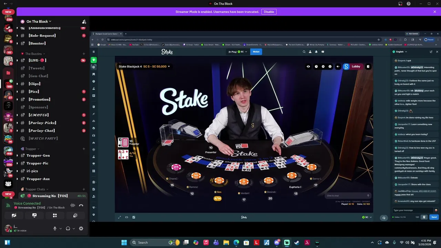Select the 25 chip at ChaosC seat
Image resolution: width=441 pixels, height=248 pixels.
[x=176, y=167]
